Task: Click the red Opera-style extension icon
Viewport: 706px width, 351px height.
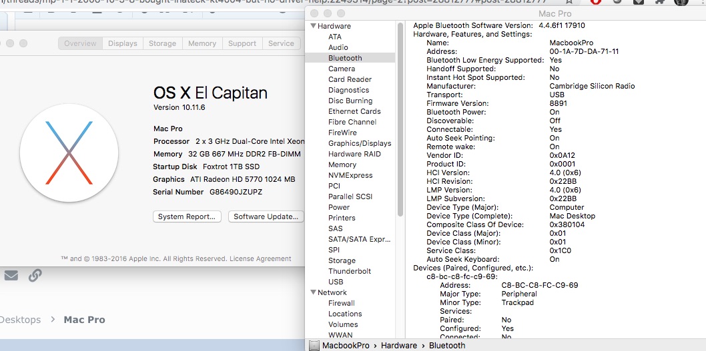Action: pyautogui.click(x=596, y=2)
